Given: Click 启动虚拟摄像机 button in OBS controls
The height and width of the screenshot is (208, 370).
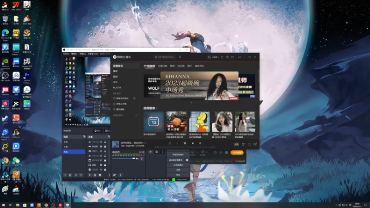Looking at the screenshot, I should 176,160.
